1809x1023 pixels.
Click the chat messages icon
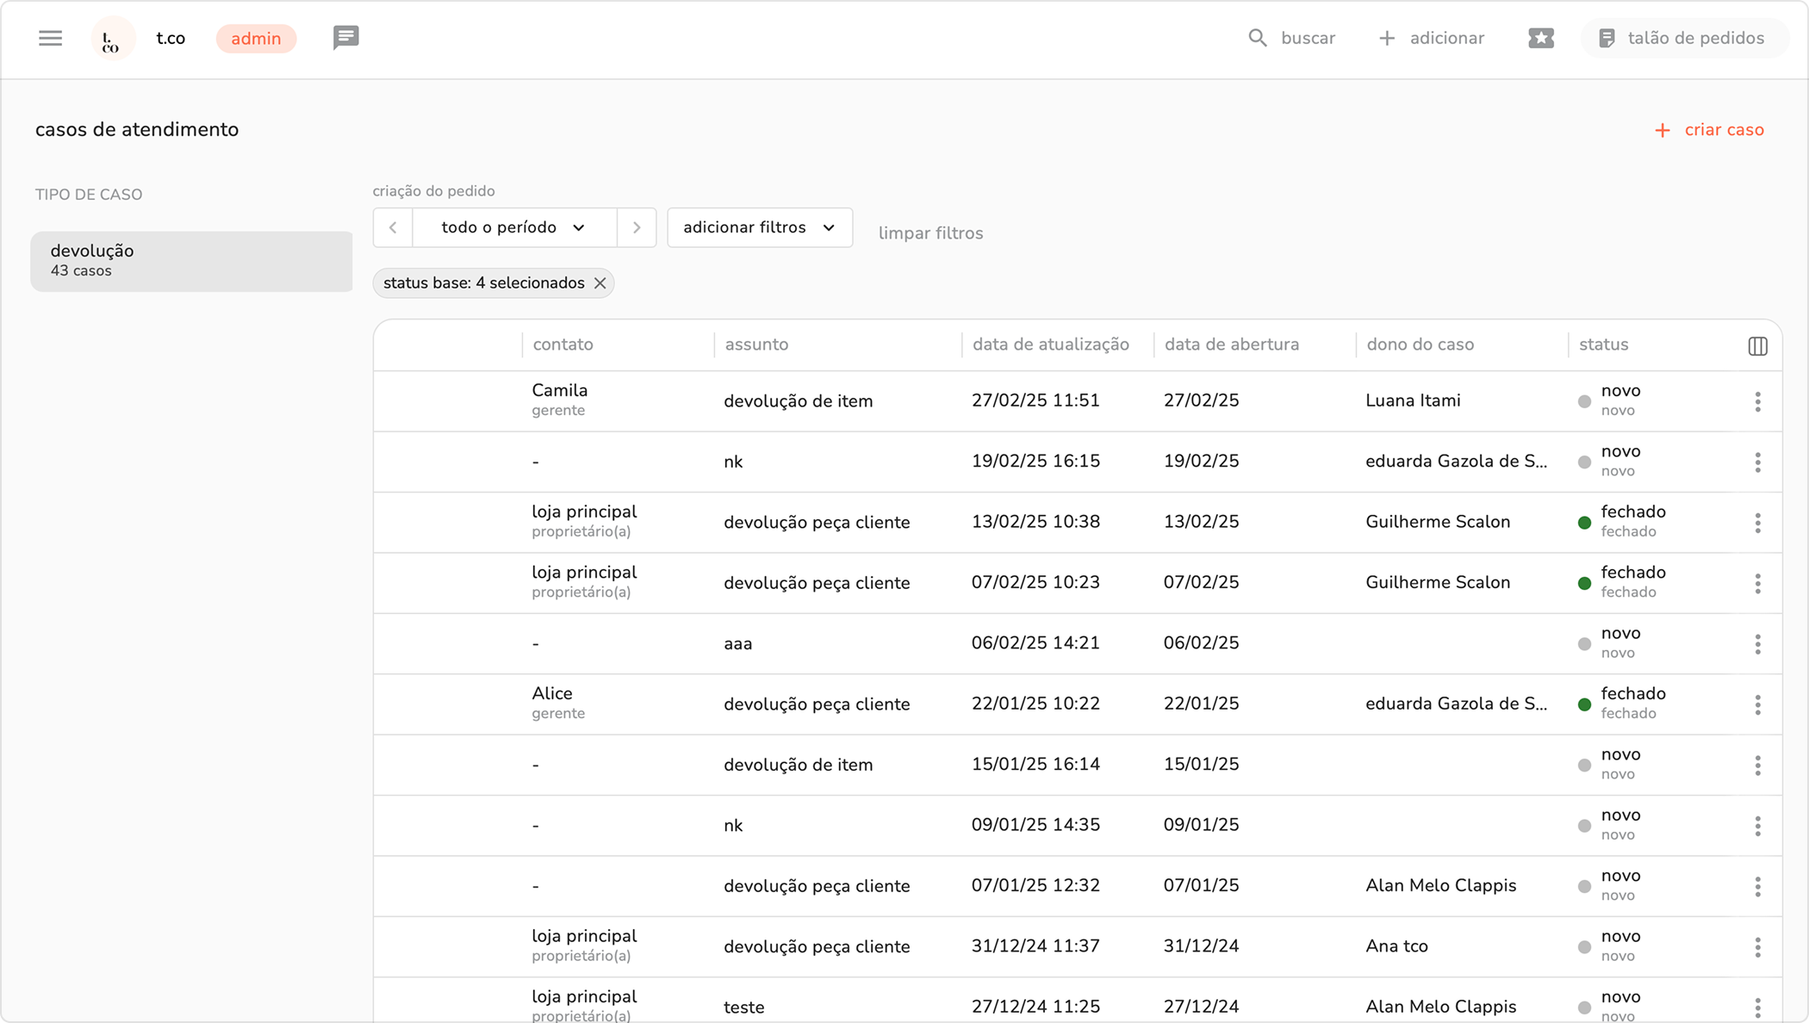click(345, 38)
